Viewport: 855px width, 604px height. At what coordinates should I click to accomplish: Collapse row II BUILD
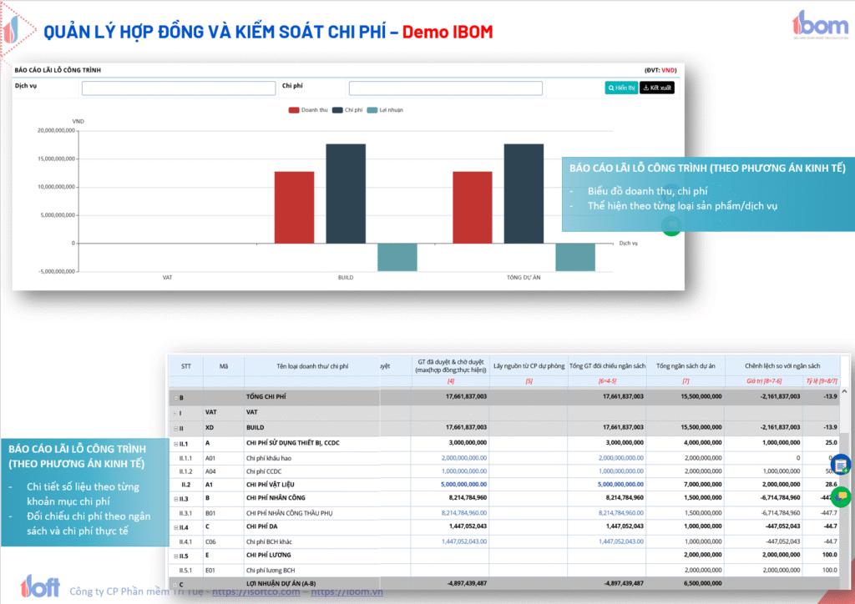point(176,428)
